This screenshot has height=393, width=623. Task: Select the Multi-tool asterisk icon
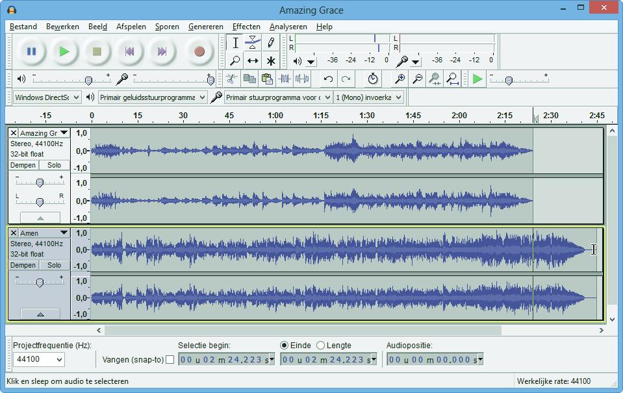(270, 61)
